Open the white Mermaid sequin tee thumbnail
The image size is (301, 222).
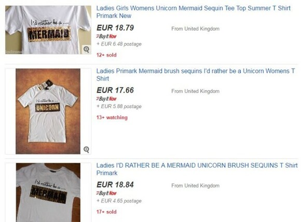[48, 30]
